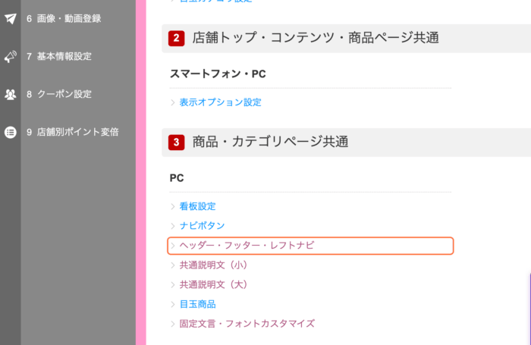
Task: Open menu 6 画像・動画登録
Action: 64,19
